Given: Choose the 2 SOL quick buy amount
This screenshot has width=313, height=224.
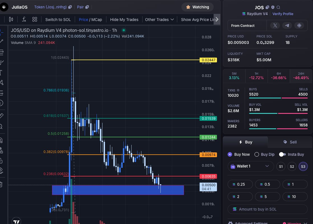Looking at the screenshot, I should 240,197.
